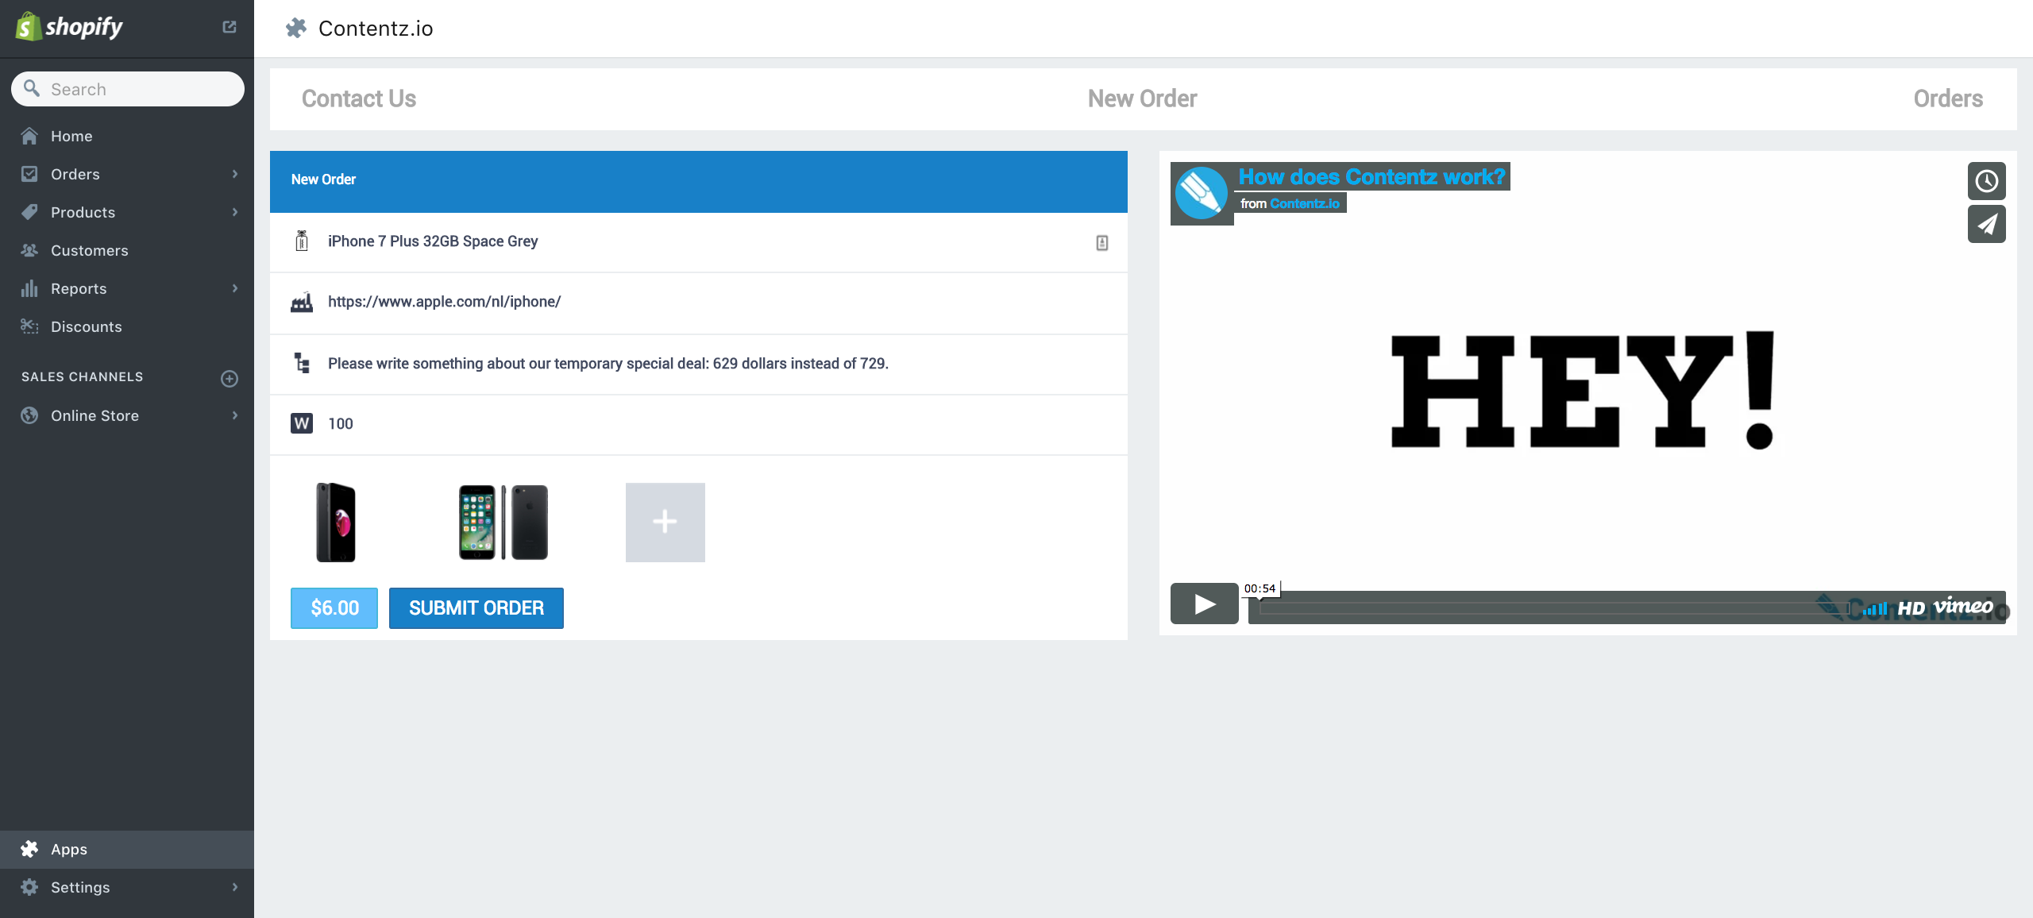This screenshot has height=918, width=2033.
Task: Click the Shopify logo
Action: point(70,27)
